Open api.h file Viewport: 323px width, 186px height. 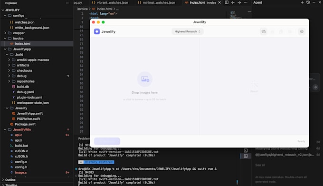coord(19,140)
